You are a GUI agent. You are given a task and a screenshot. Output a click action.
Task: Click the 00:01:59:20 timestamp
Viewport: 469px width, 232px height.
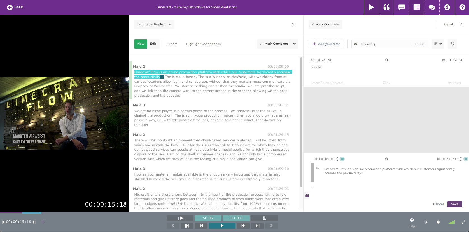coord(278,169)
